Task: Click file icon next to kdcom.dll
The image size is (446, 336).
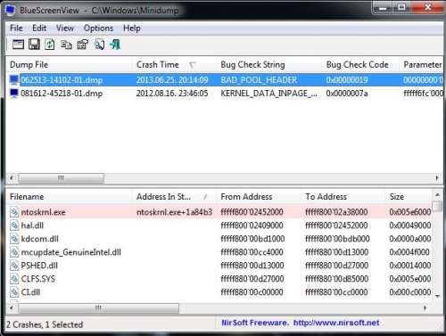Action: pos(14,239)
